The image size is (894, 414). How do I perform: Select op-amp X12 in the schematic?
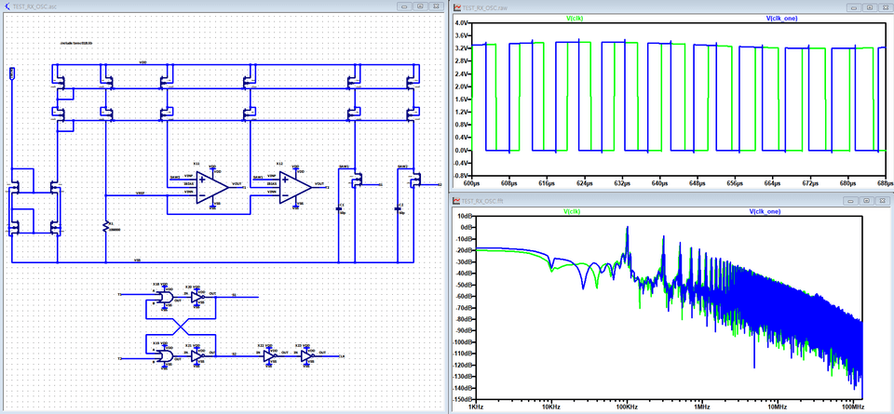295,187
